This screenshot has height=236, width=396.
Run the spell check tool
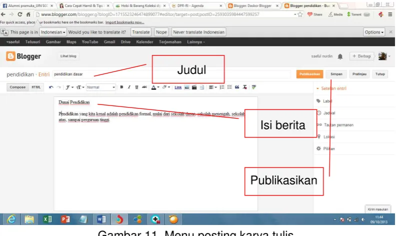click(x=254, y=87)
